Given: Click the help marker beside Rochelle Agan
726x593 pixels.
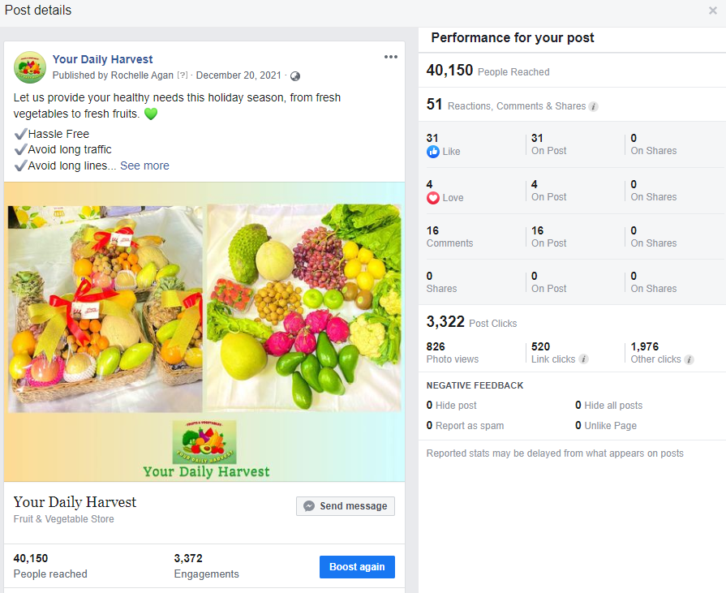Looking at the screenshot, I should click(183, 75).
